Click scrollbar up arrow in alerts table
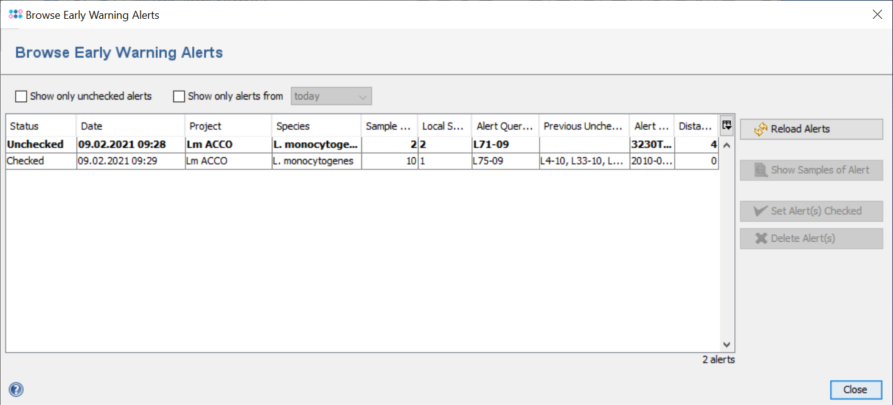893x405 pixels. [x=726, y=146]
